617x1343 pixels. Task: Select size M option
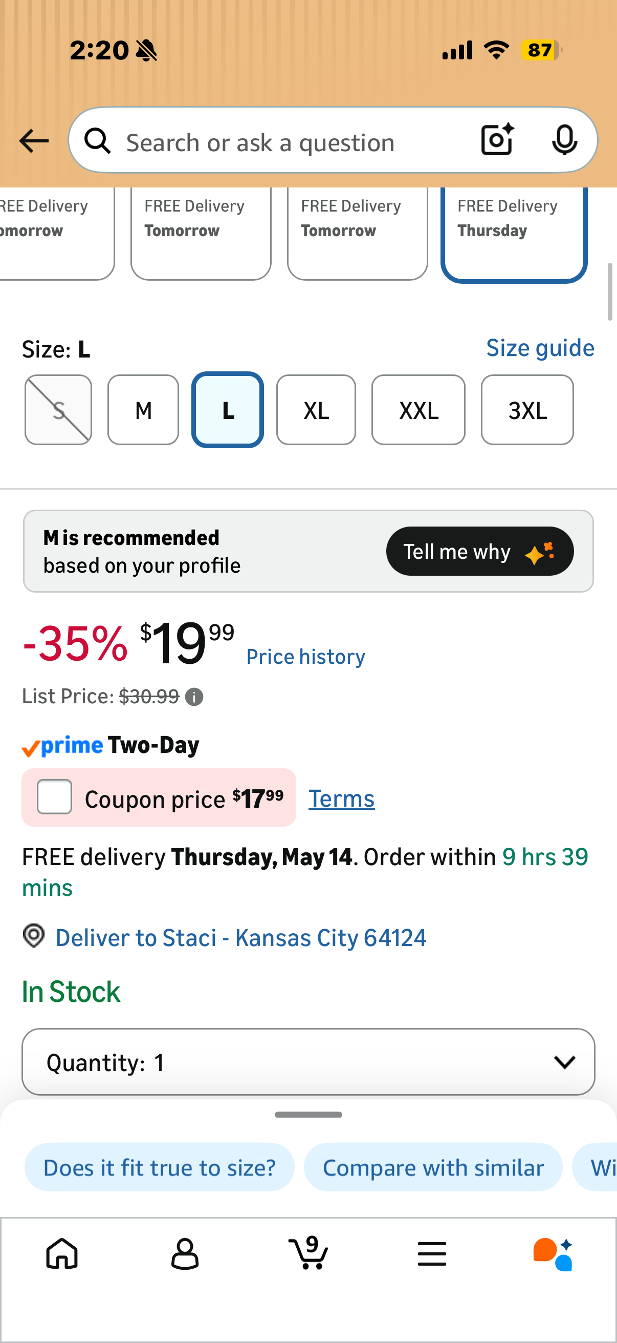coord(143,410)
